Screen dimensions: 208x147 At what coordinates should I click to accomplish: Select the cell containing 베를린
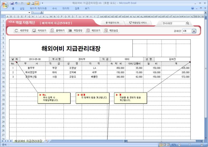pos(95,77)
